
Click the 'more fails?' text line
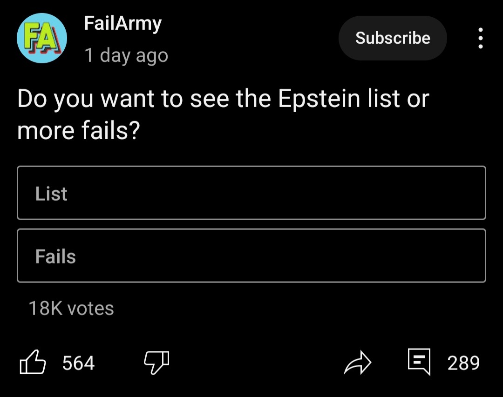tap(79, 131)
